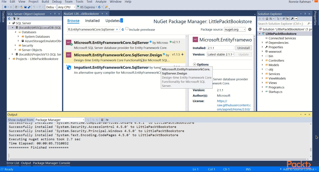Refresh SQL Server Object Explorer
Screen dimensions: 319x172
(9, 19)
